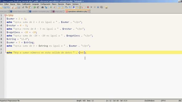Click line number 8 in margin
Image resolution: width=182 pixels, height=102 pixels.
pyautogui.click(x=1, y=39)
